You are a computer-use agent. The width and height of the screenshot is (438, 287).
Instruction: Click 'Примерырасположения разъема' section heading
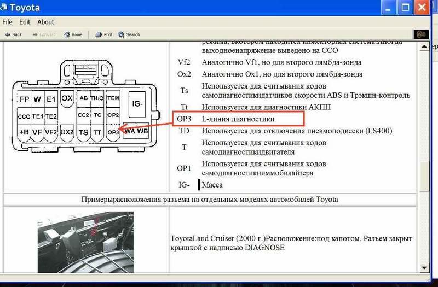[210, 200]
